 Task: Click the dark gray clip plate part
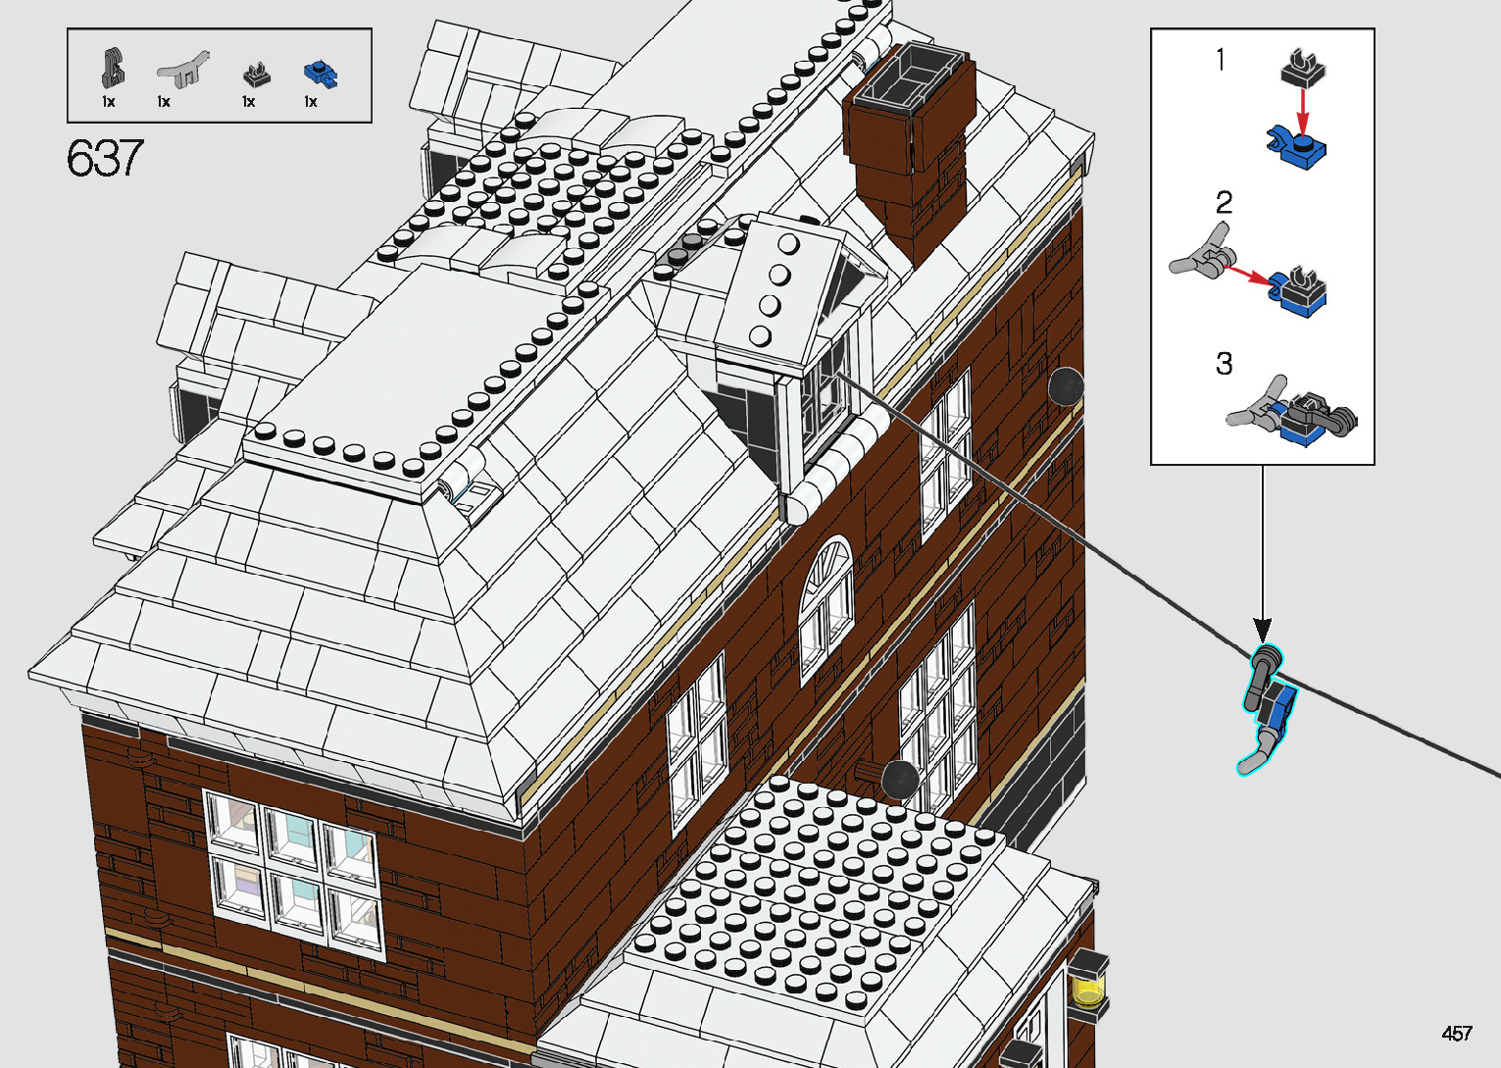pos(256,74)
